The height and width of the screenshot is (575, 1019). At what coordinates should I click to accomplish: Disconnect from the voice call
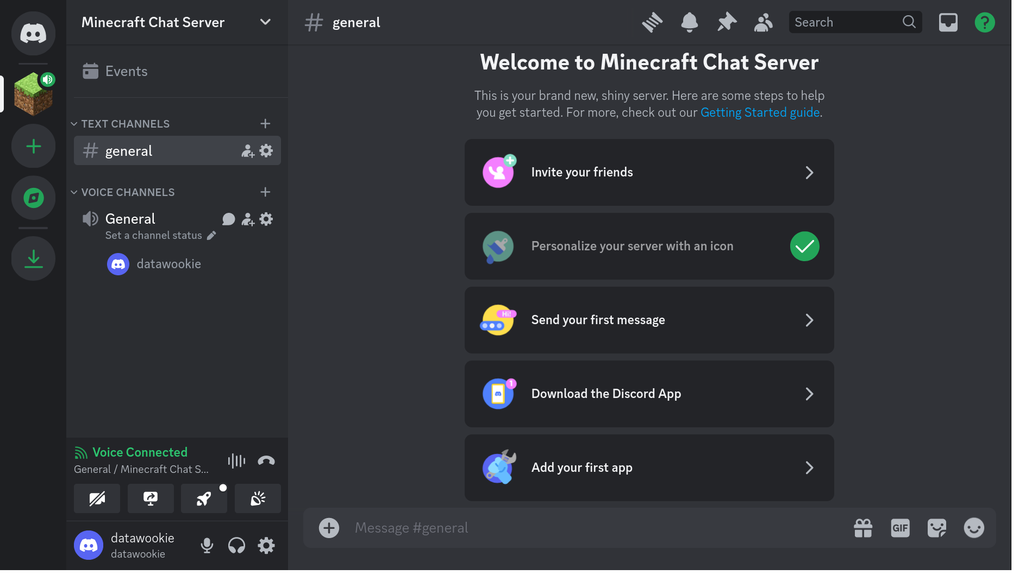[x=266, y=460]
